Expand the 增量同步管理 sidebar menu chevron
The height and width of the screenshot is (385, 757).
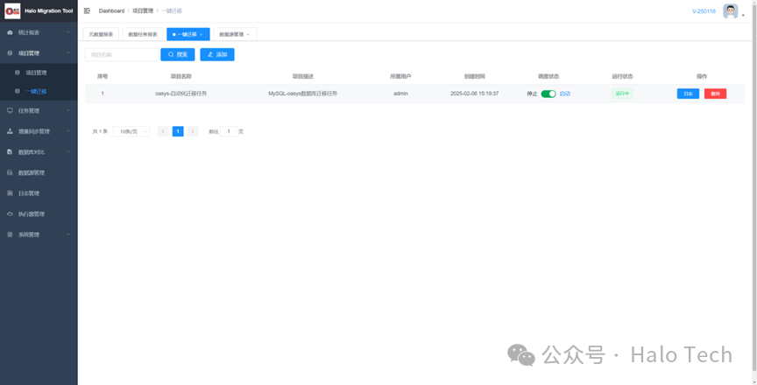68,131
